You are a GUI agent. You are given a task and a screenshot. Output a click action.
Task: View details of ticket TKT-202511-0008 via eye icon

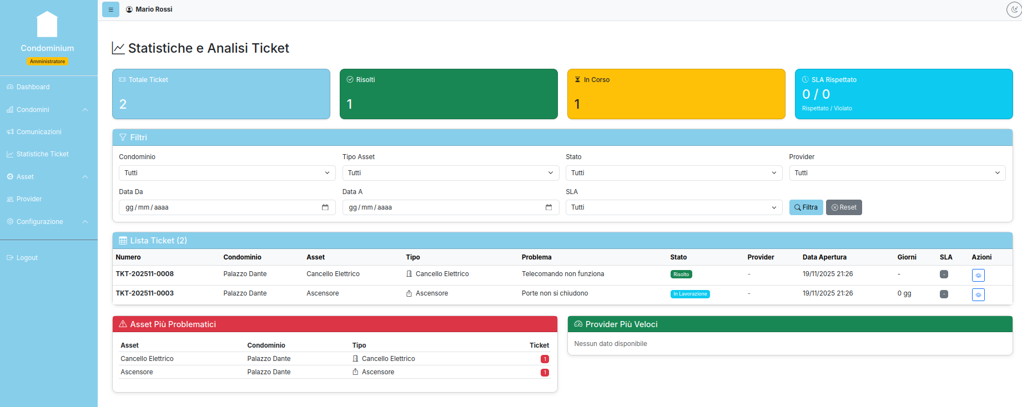click(978, 275)
